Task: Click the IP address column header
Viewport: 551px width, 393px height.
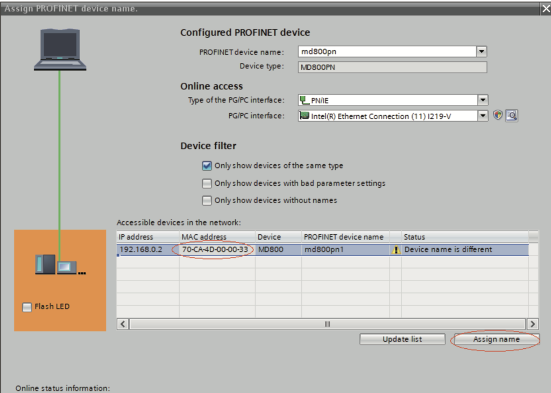Action: tap(136, 237)
